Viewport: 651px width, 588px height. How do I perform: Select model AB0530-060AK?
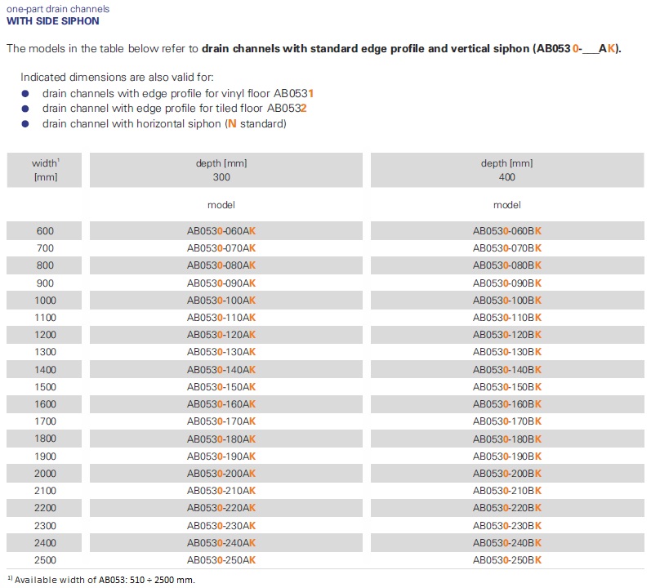221,231
